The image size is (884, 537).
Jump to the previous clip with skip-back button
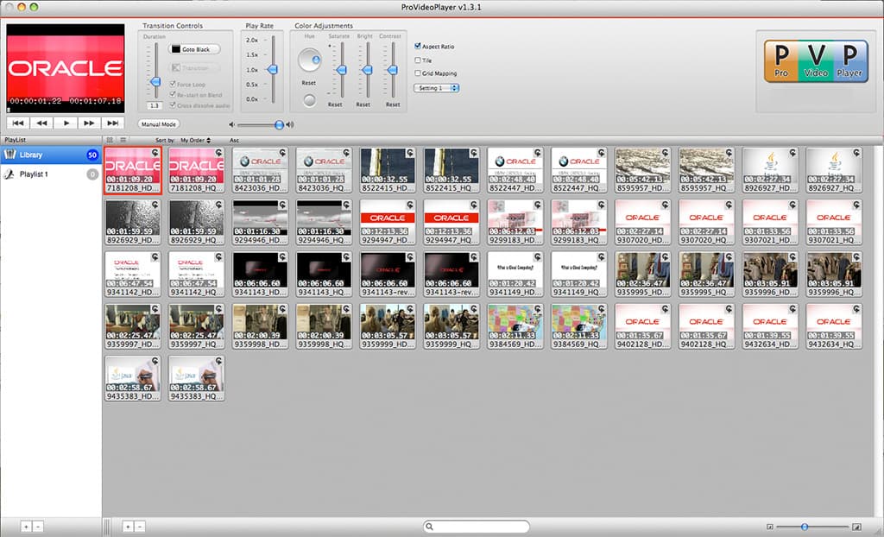tap(18, 123)
